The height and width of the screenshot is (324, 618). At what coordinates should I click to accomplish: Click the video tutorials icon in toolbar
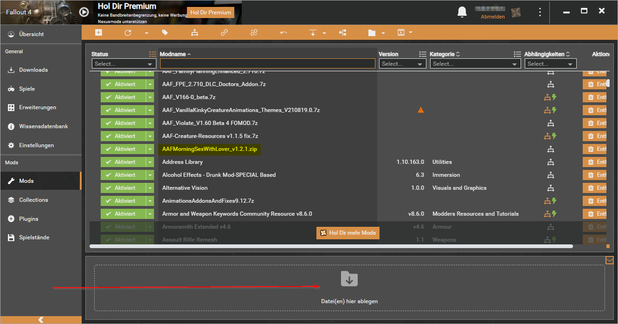pos(401,33)
